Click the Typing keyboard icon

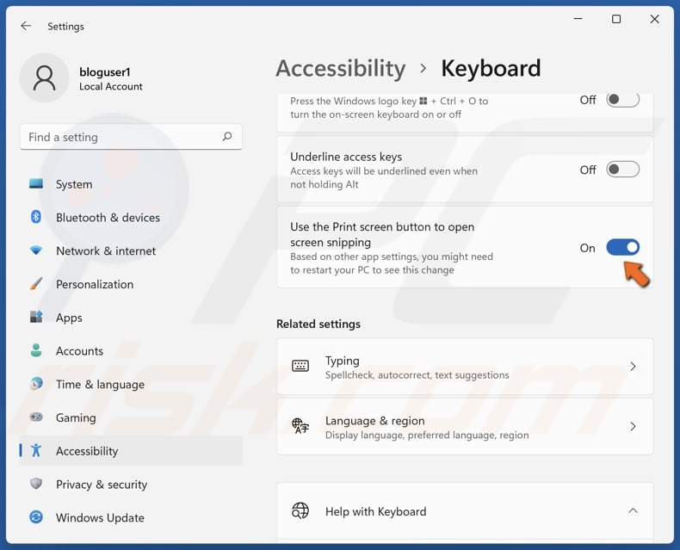click(300, 366)
